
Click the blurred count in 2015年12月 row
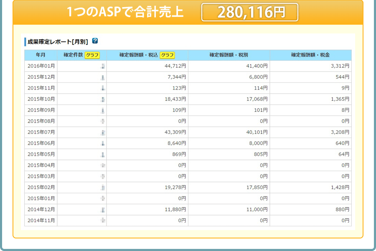click(x=103, y=77)
